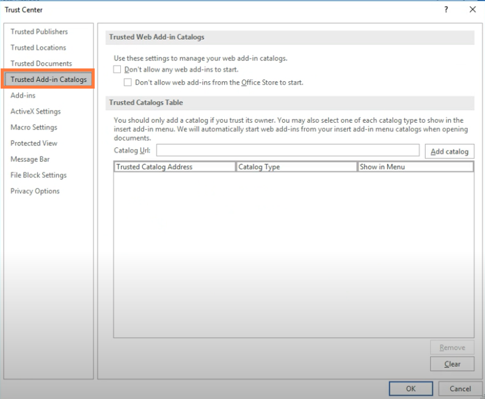Open Trusted Locations section
Viewport: 485px width, 399px height.
click(x=38, y=48)
